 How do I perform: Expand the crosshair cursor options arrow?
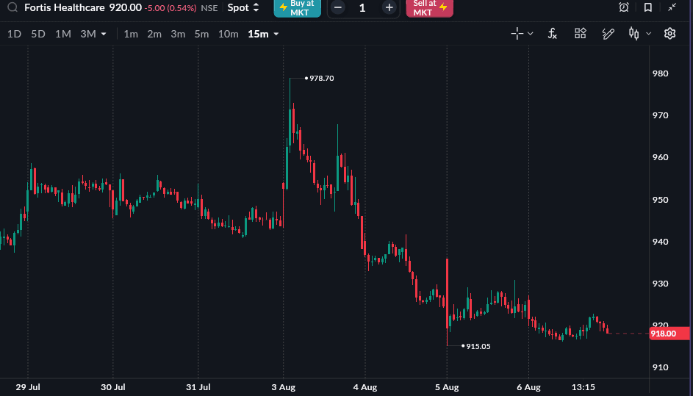(531, 34)
